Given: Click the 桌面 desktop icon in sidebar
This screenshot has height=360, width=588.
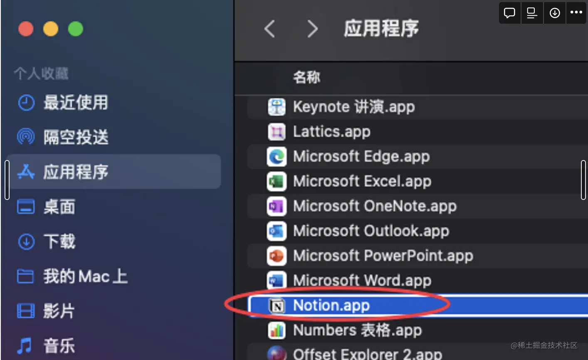Looking at the screenshot, I should pyautogui.click(x=26, y=207).
